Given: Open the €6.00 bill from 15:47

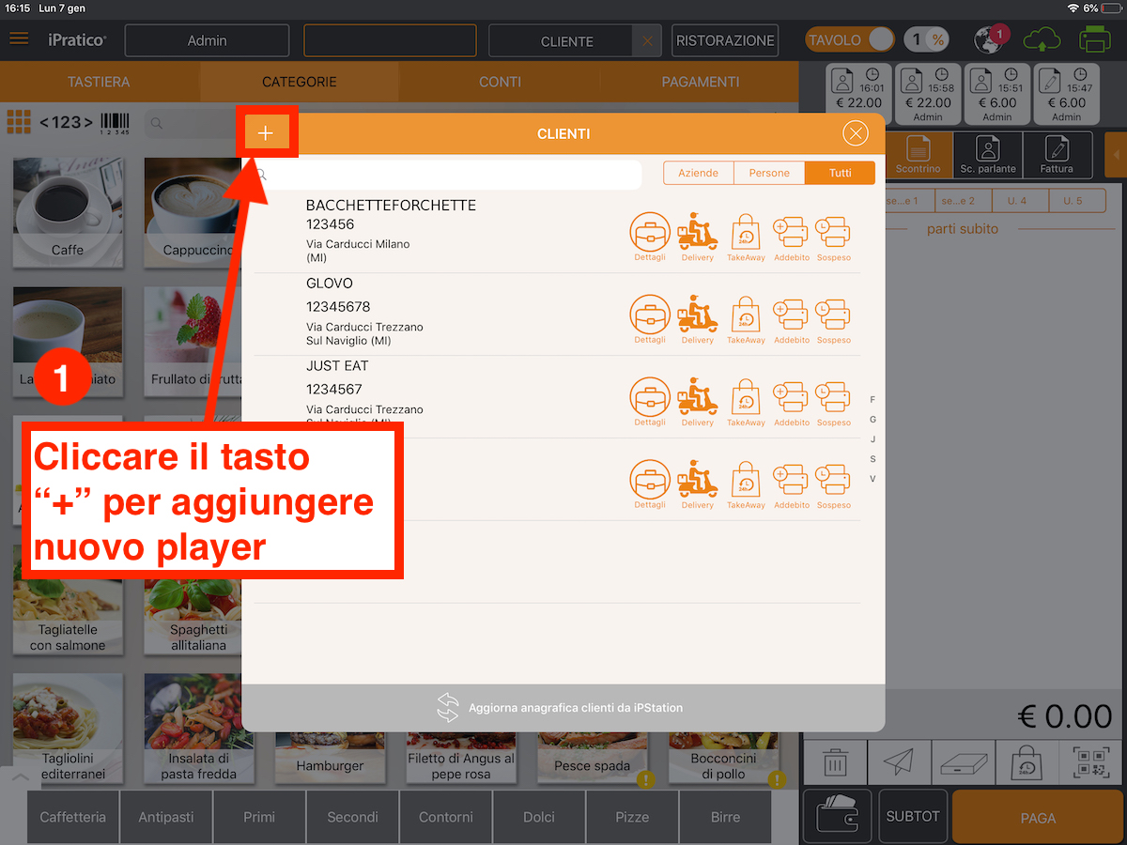Looking at the screenshot, I should click(x=1066, y=94).
